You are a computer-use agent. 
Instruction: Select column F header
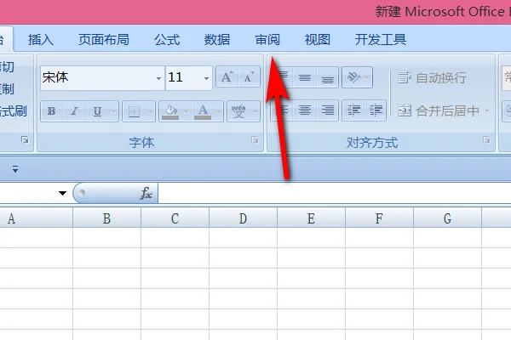pyautogui.click(x=379, y=218)
